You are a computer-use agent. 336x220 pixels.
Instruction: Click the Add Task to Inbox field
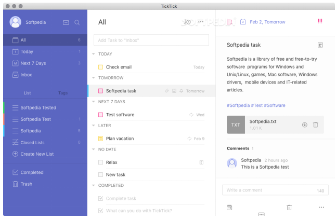(x=151, y=40)
